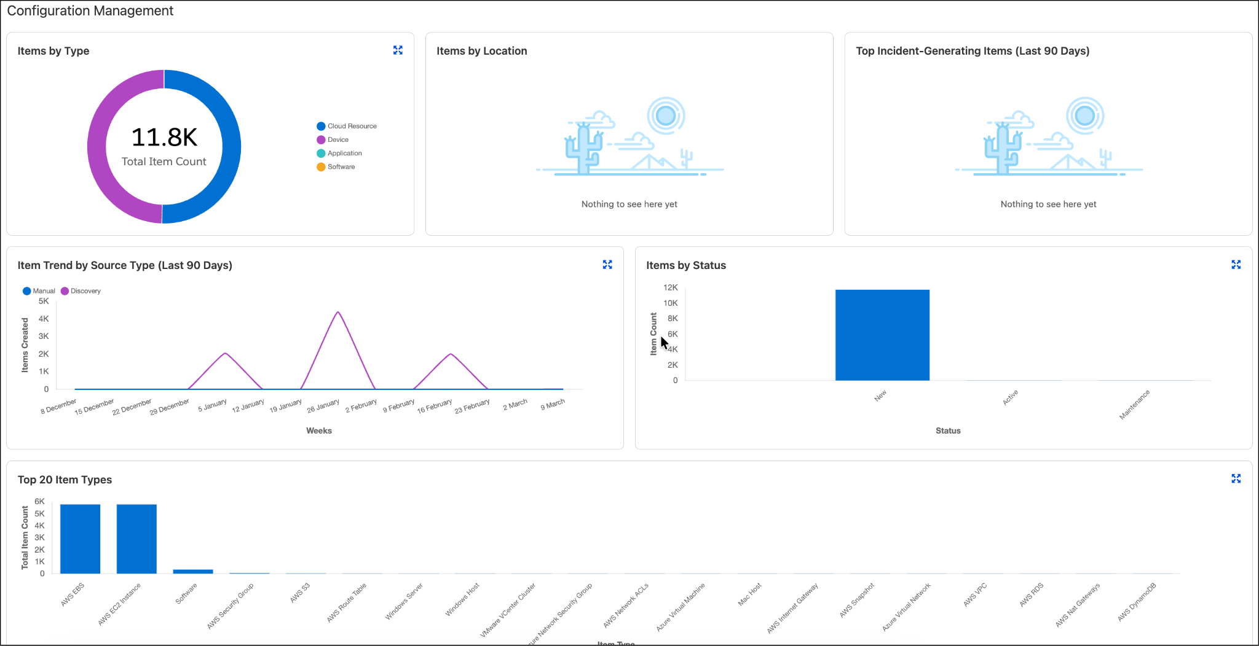Toggle the Manual series legend

click(39, 291)
